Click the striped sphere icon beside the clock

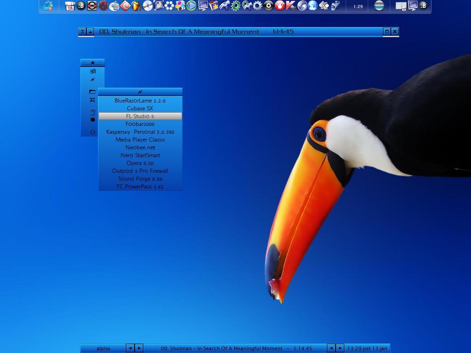(379, 6)
